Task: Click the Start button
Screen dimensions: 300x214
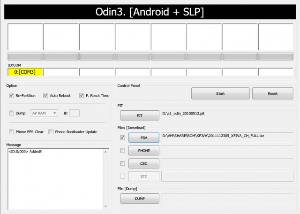Action: [220, 93]
